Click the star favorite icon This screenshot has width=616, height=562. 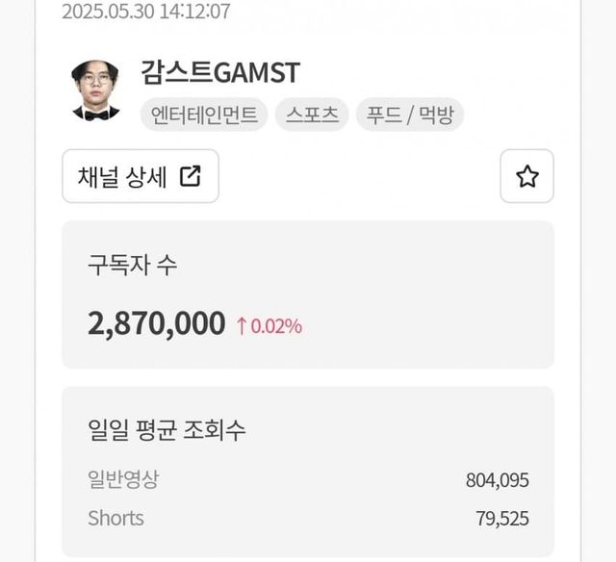[526, 176]
